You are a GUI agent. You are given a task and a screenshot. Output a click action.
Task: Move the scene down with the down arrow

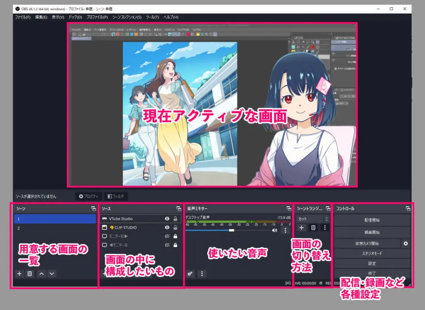coord(52,274)
